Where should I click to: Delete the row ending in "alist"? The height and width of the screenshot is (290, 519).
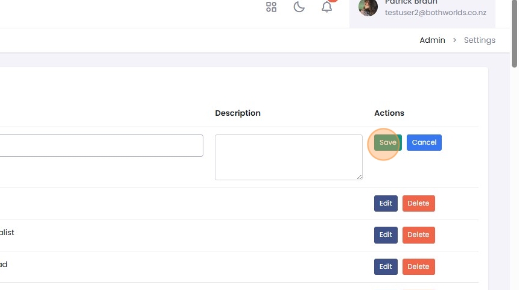[418, 235]
